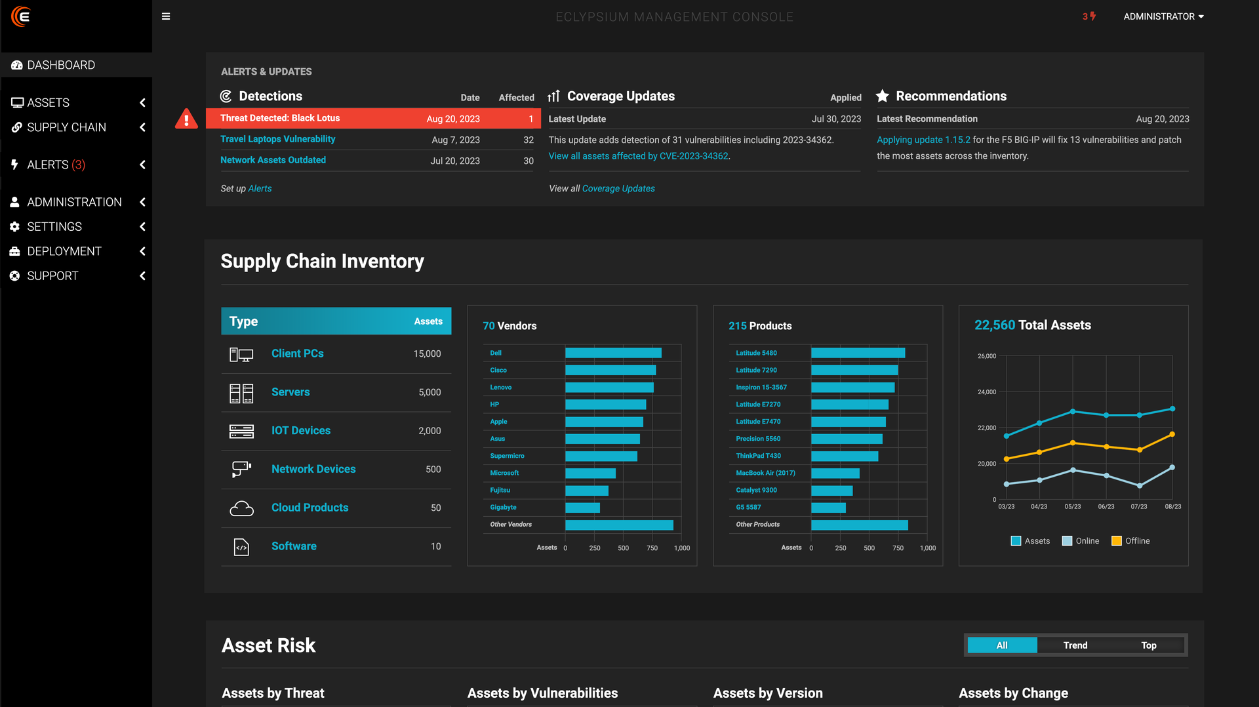Expand the ASSETS chevron
This screenshot has height=707, width=1259.
[x=142, y=102]
